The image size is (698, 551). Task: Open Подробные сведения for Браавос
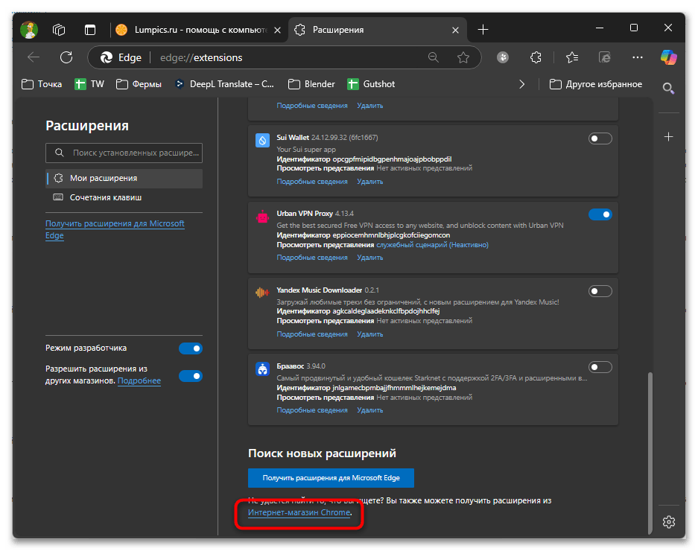[312, 410]
